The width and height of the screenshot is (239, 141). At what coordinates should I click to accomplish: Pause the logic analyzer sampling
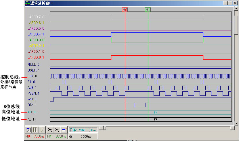pos(35,130)
